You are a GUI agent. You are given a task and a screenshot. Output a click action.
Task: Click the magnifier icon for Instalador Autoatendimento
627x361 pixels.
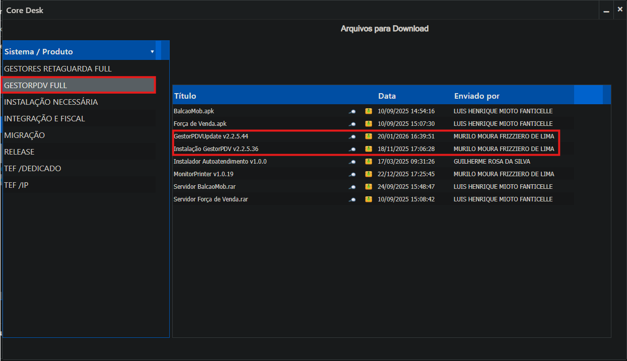click(353, 162)
